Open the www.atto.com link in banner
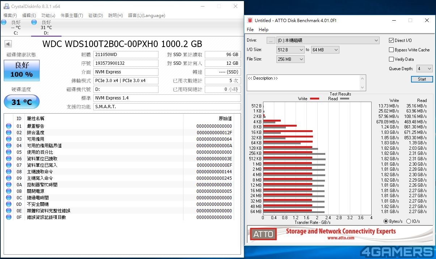Viewport: 436px width, 259px height. pyautogui.click(x=340, y=238)
